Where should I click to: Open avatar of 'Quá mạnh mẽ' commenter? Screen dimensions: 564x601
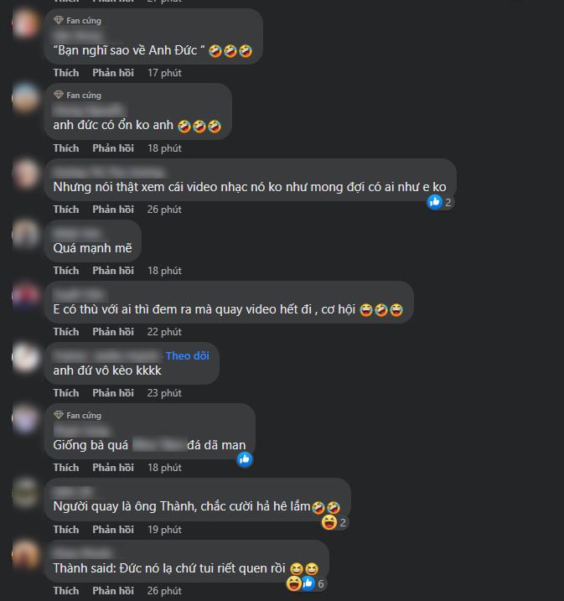[x=26, y=233]
